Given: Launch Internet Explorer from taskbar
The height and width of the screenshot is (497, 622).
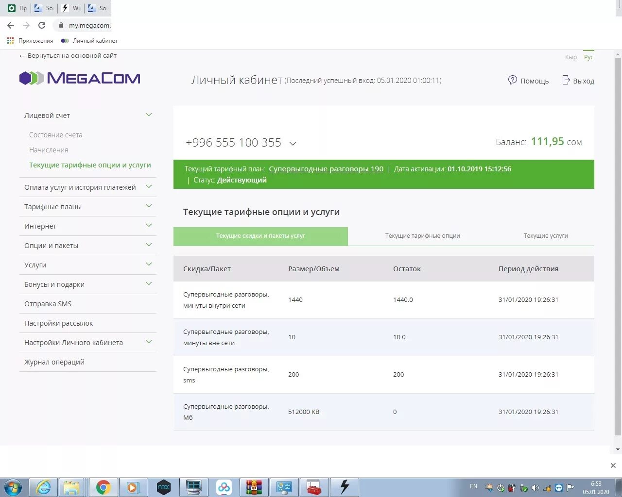Looking at the screenshot, I should coord(43,487).
